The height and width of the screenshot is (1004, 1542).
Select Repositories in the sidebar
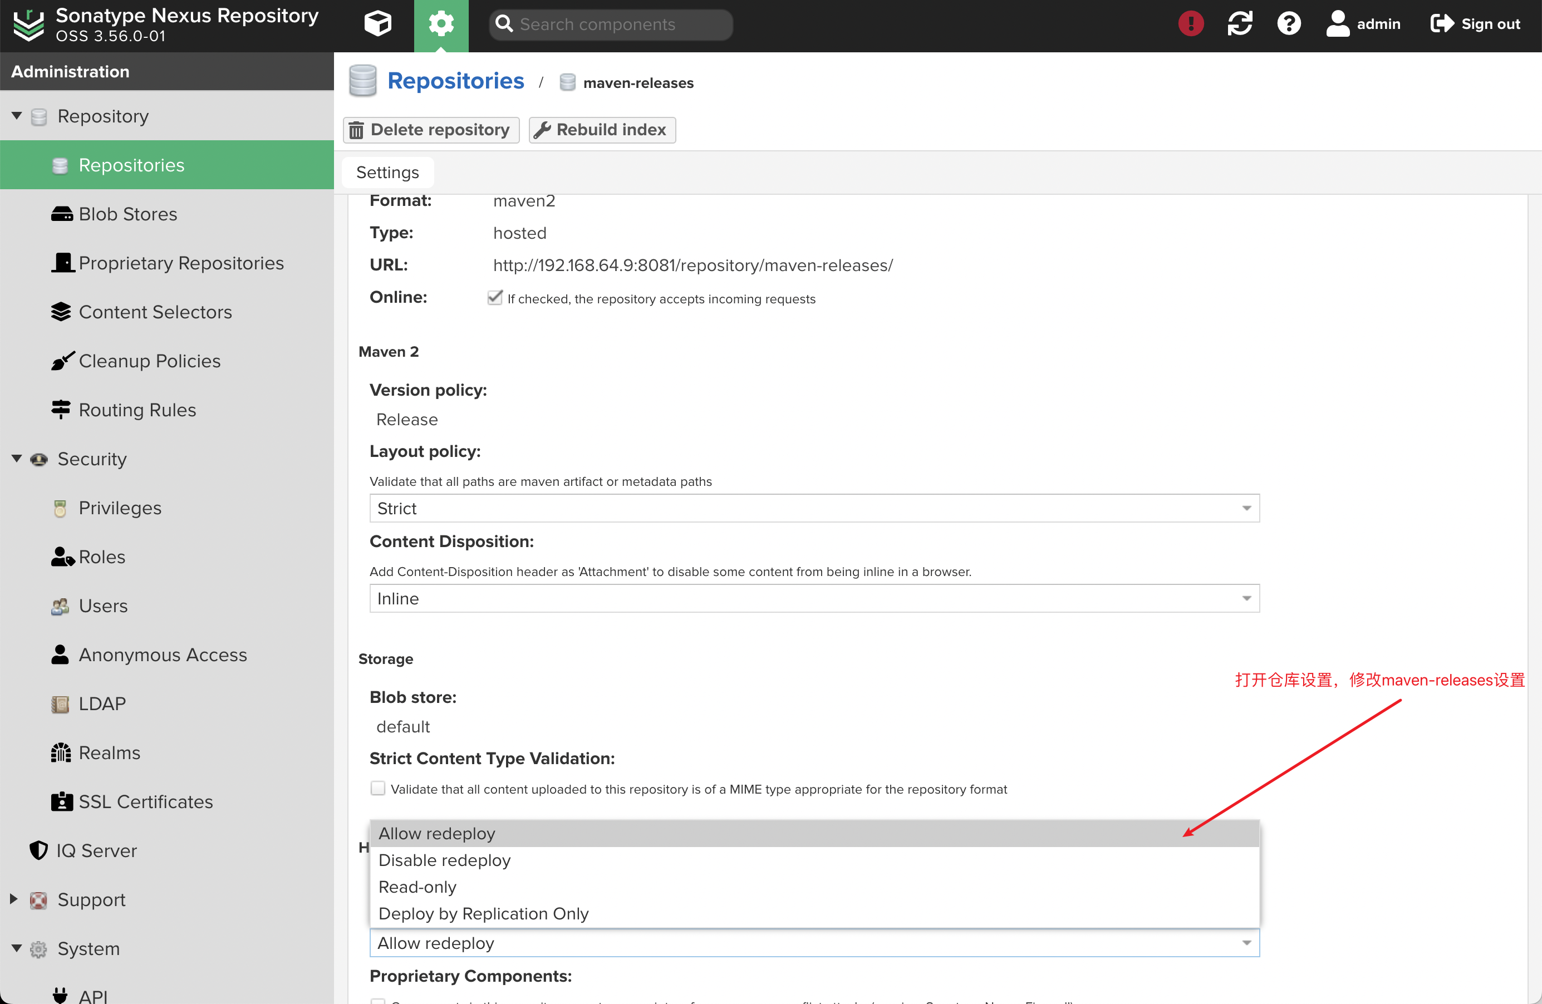[x=166, y=165]
